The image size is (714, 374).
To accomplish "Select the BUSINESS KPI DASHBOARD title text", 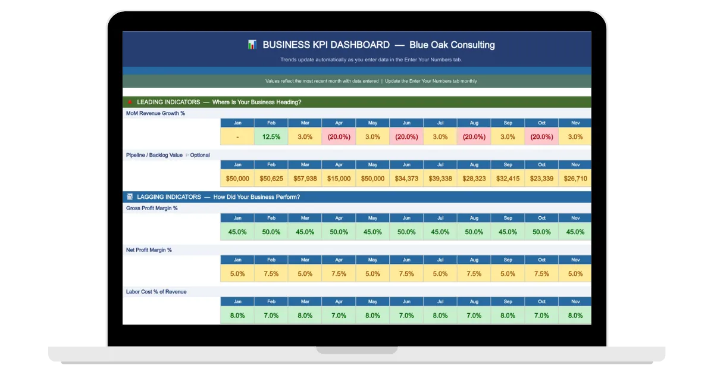I will point(326,45).
